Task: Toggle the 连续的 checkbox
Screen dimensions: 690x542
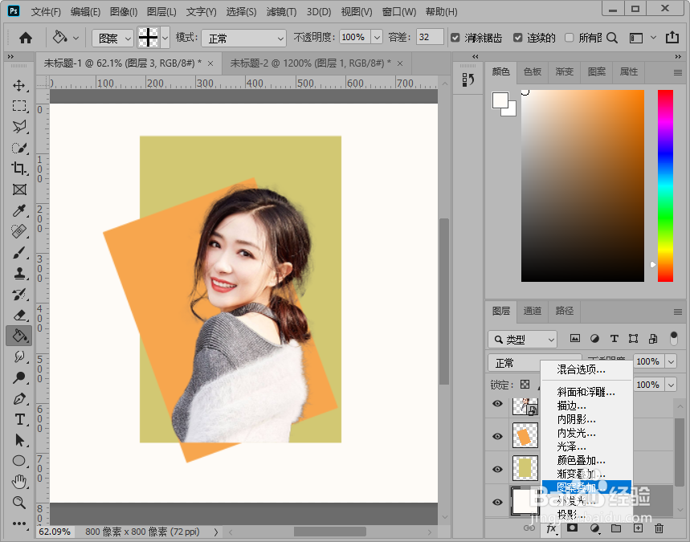Action: click(518, 38)
